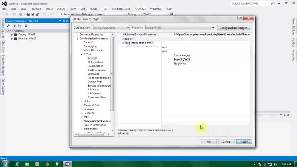The width and height of the screenshot is (297, 167).
Task: Select Command Line under C/C++
Action: pyautogui.click(x=97, y=97)
